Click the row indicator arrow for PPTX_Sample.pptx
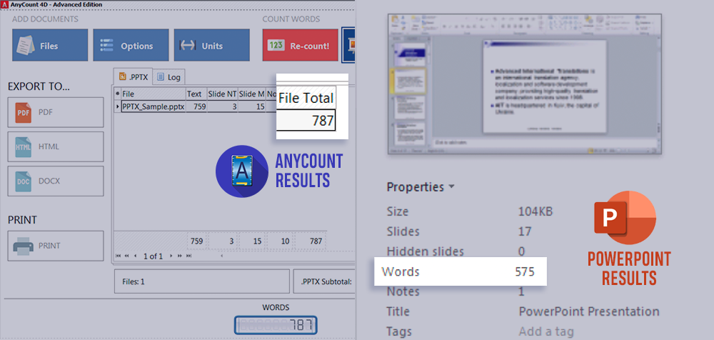Viewport: 714px width, 340px height. pos(118,106)
